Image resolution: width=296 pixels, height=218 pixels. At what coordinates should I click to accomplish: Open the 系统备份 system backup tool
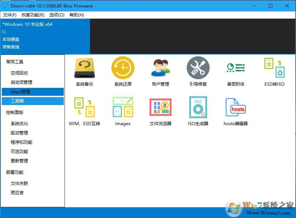pyautogui.click(x=84, y=68)
